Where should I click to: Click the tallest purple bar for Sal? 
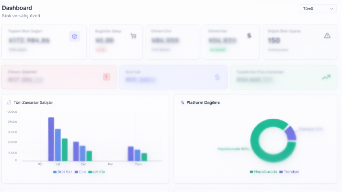(x=51, y=139)
